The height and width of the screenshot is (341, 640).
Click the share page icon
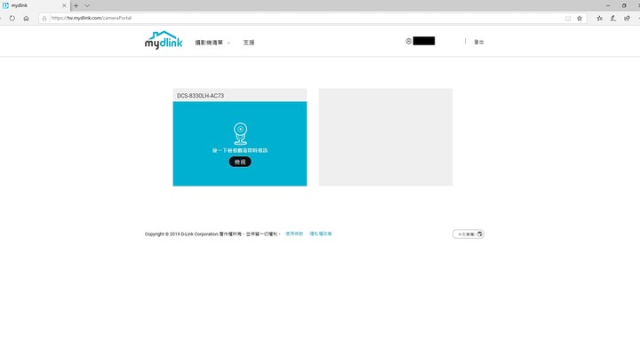tap(627, 19)
